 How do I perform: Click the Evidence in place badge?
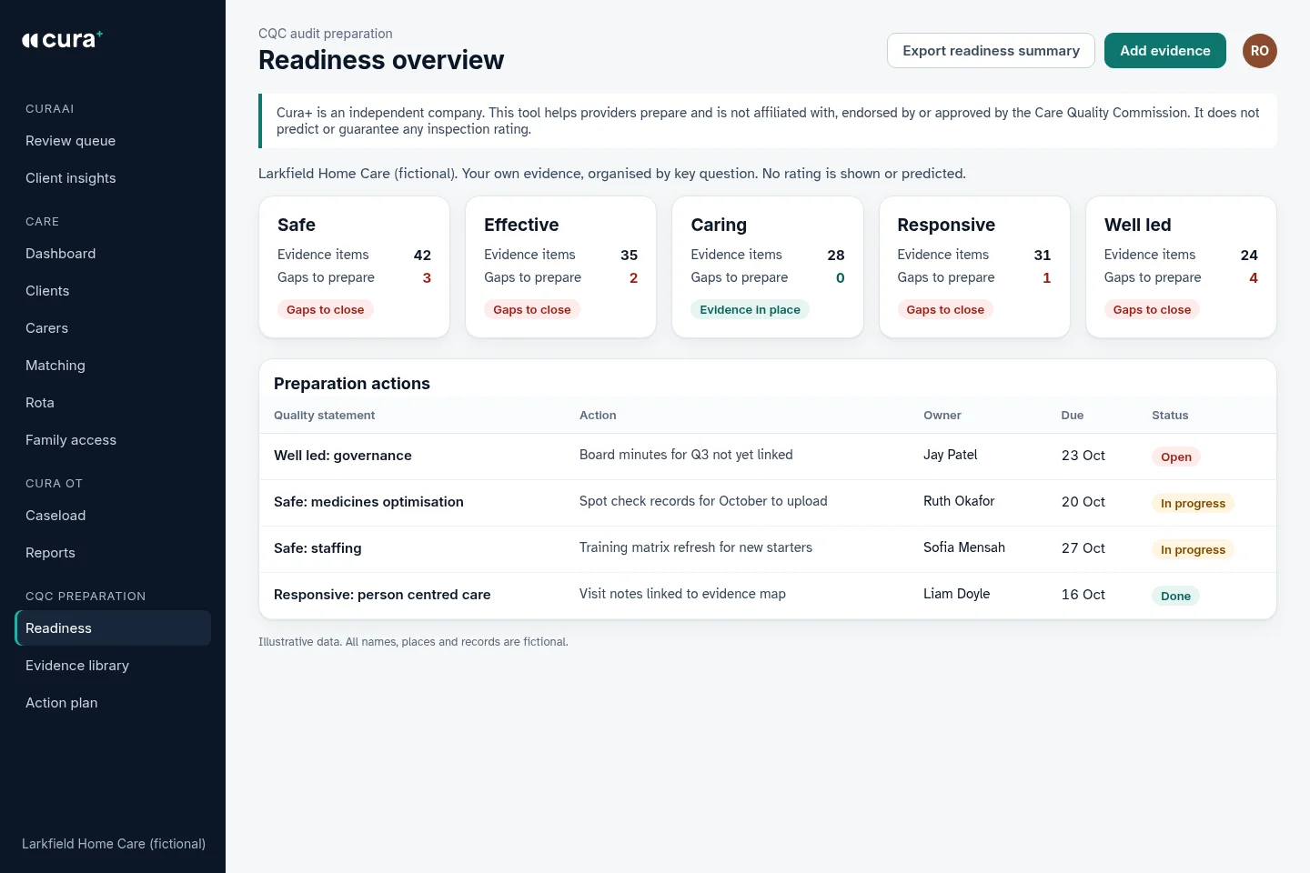pyautogui.click(x=750, y=310)
